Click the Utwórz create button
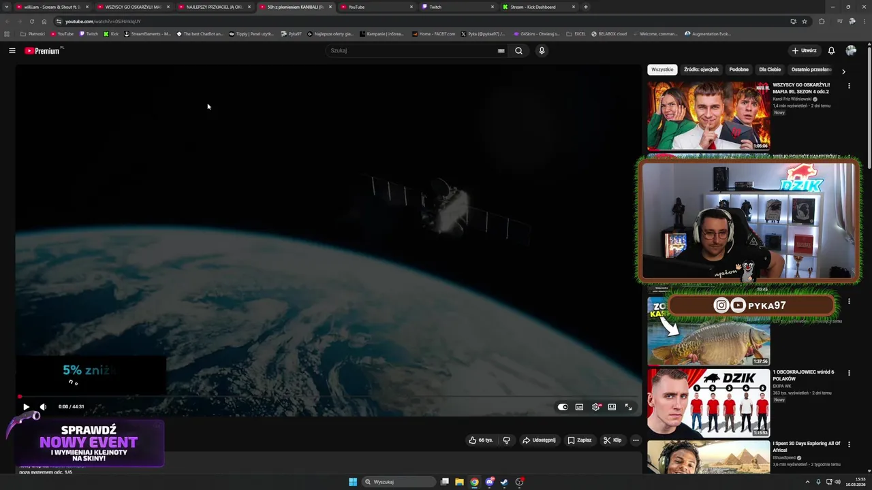The width and height of the screenshot is (872, 490). click(x=804, y=50)
